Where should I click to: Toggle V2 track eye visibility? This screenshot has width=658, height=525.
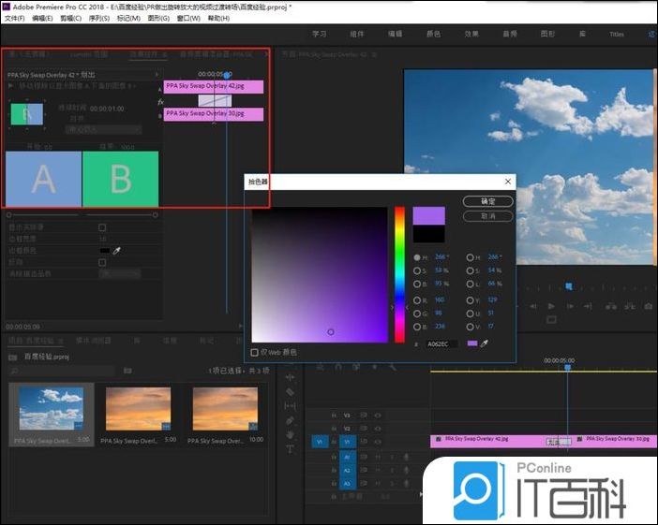point(379,428)
